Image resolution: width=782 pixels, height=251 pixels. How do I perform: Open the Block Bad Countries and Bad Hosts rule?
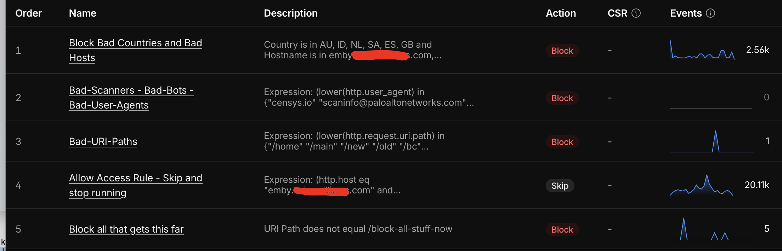tap(136, 50)
